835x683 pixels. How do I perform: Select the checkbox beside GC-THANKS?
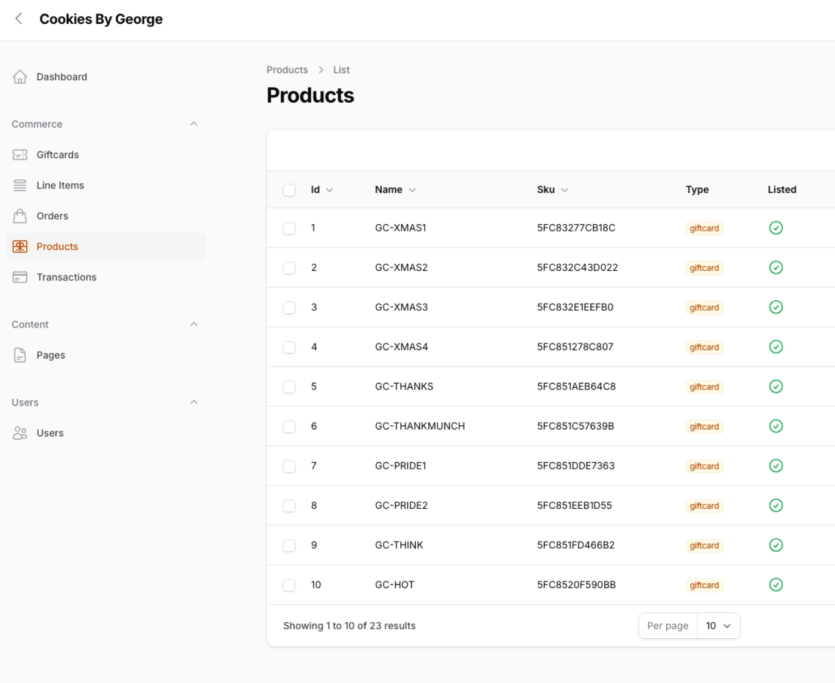click(289, 386)
